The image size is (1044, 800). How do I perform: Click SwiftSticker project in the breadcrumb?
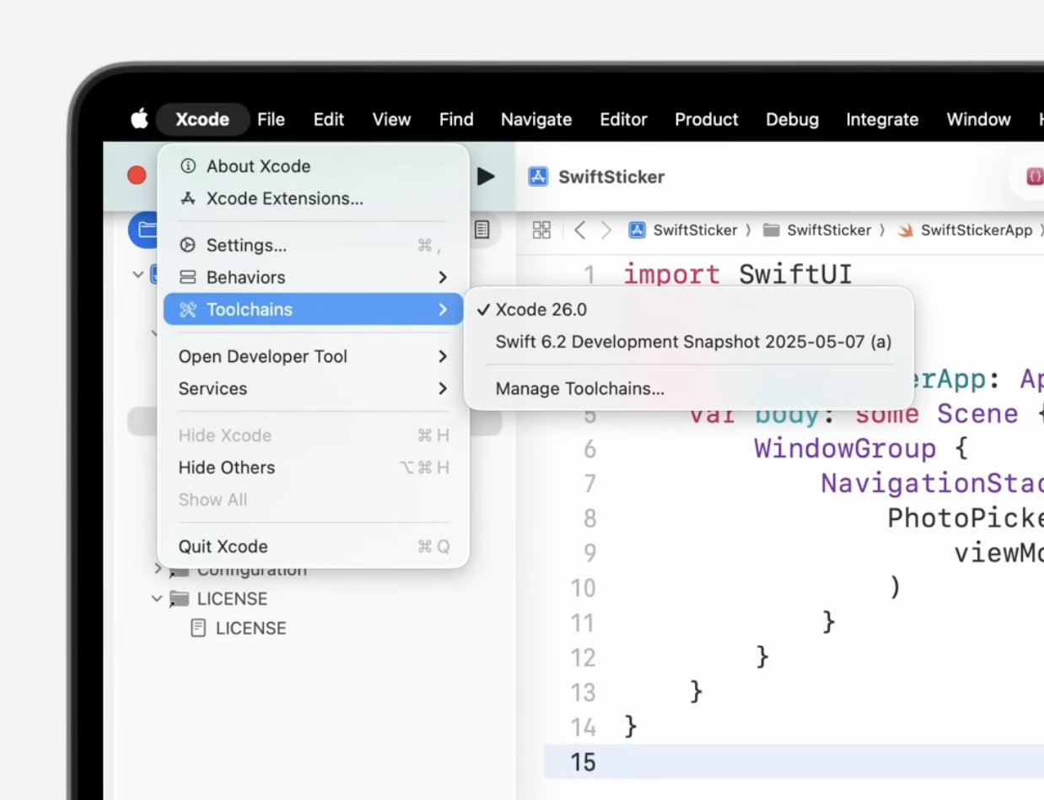[684, 230]
